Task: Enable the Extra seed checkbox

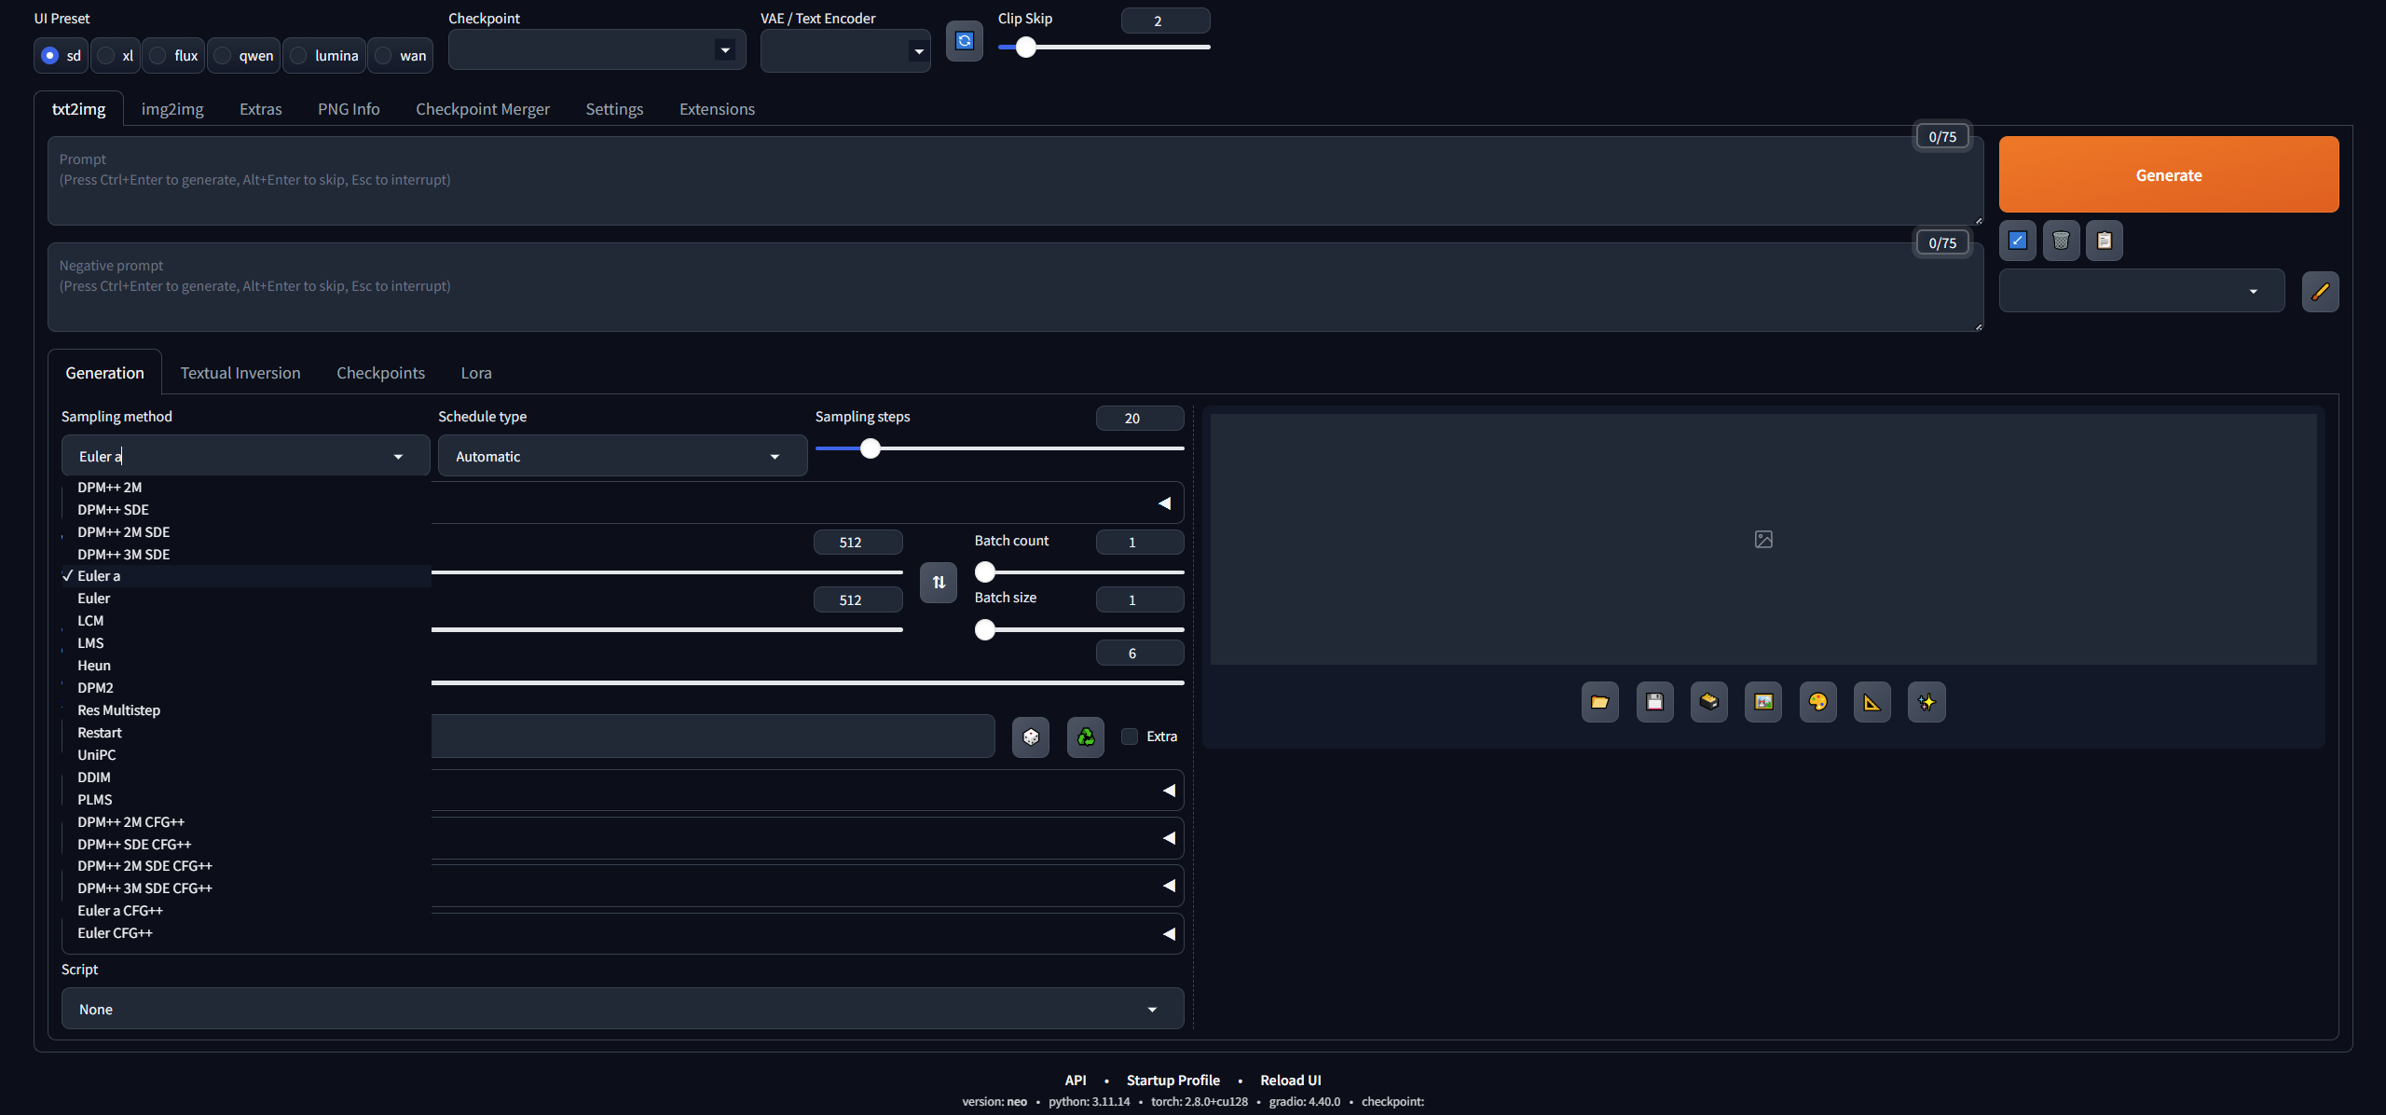Action: (x=1130, y=736)
